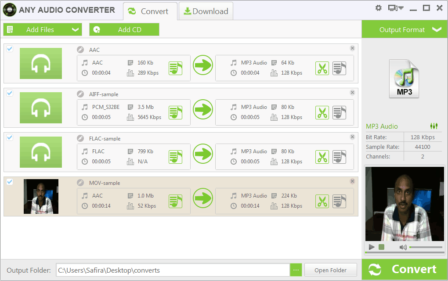This screenshot has width=448, height=281.
Task: Open output tag editor for MOV-sample row
Action: click(339, 201)
